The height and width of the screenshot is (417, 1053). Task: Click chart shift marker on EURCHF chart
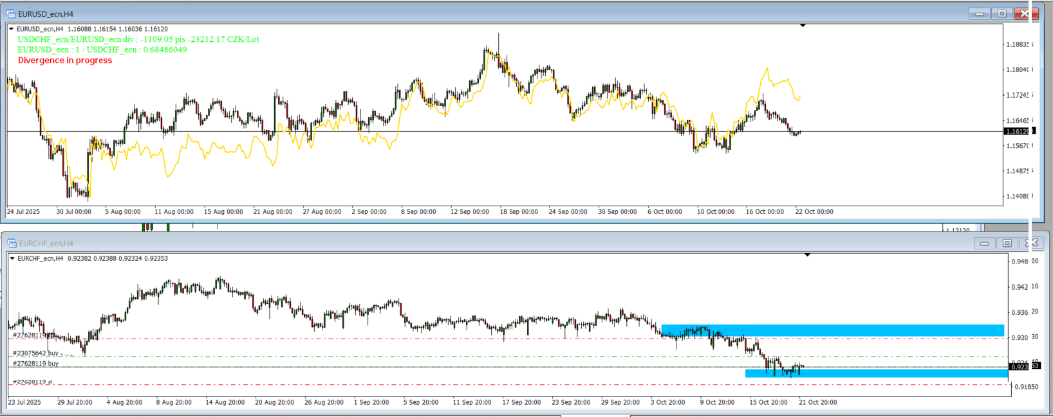(x=807, y=255)
